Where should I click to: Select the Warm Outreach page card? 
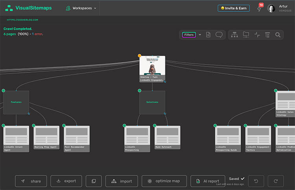pyautogui.click(x=168, y=138)
